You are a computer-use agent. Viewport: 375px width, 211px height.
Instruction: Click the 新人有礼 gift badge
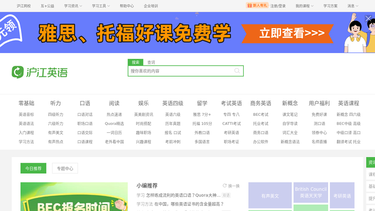click(x=257, y=6)
